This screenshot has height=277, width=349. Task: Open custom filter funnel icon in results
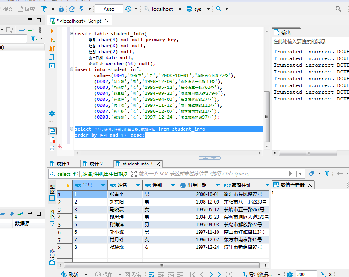click(327, 173)
